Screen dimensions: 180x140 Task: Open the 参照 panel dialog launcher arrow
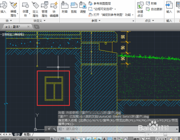[x=133, y=21]
